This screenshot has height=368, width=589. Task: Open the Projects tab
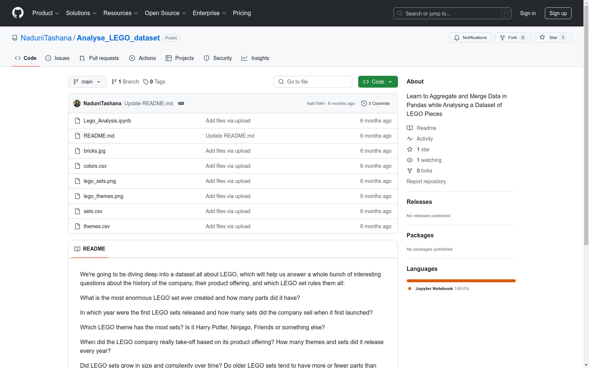coord(180,58)
